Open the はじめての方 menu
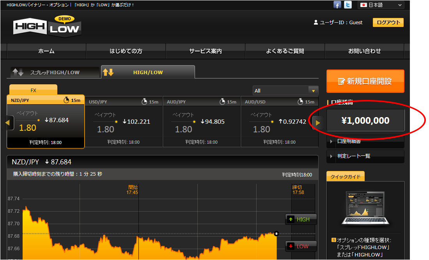429x260 pixels. click(126, 51)
